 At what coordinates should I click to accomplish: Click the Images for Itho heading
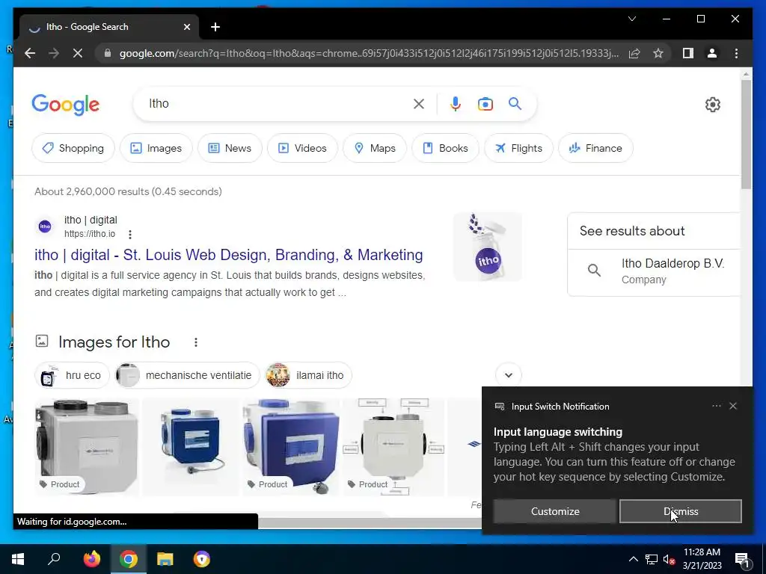click(x=114, y=342)
